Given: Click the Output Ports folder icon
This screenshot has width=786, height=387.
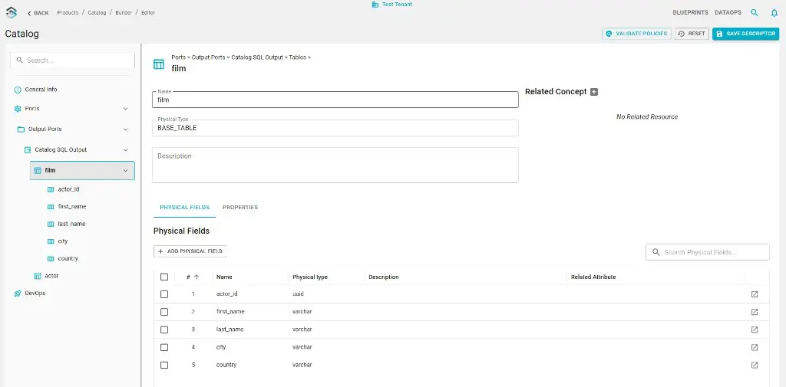Looking at the screenshot, I should tap(21, 130).
